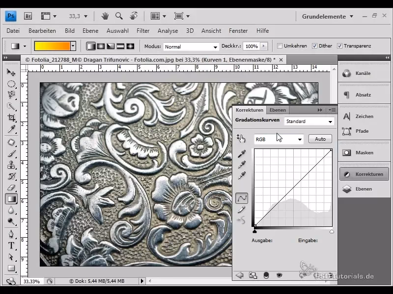Open the gradient picker dropdown arrow
This screenshot has height=294, width=393.
tap(73, 46)
